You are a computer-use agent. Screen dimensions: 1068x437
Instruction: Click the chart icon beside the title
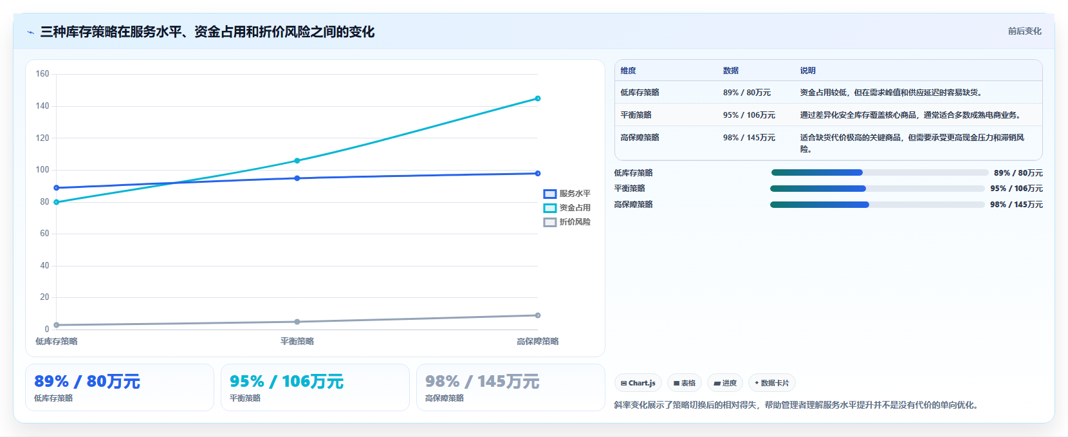coord(30,32)
